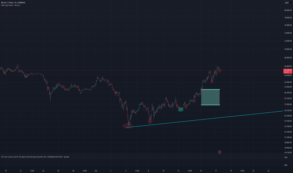Click the 22 date label on time axis

[x=253, y=171]
